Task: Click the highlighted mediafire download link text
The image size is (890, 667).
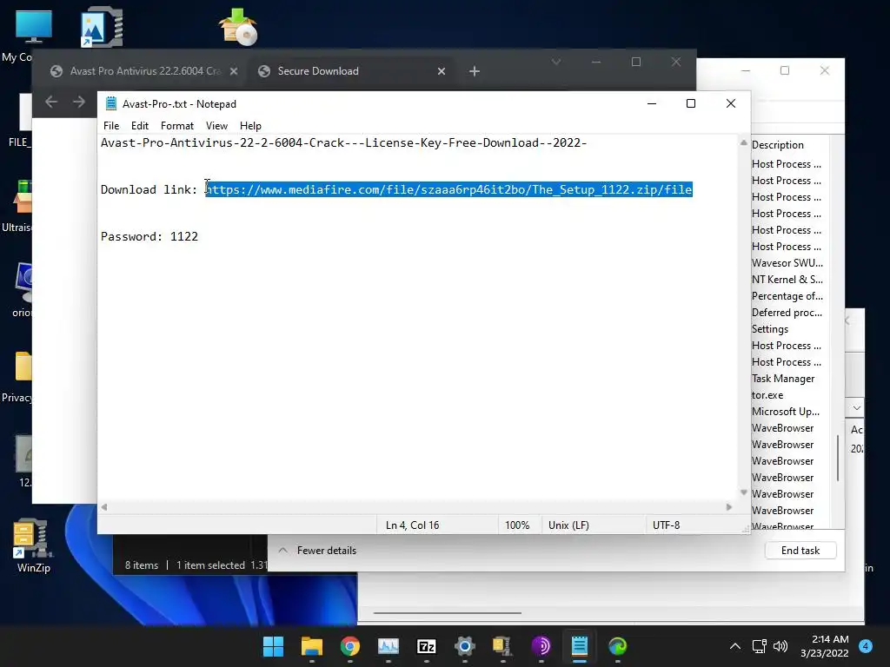Action: pos(449,189)
